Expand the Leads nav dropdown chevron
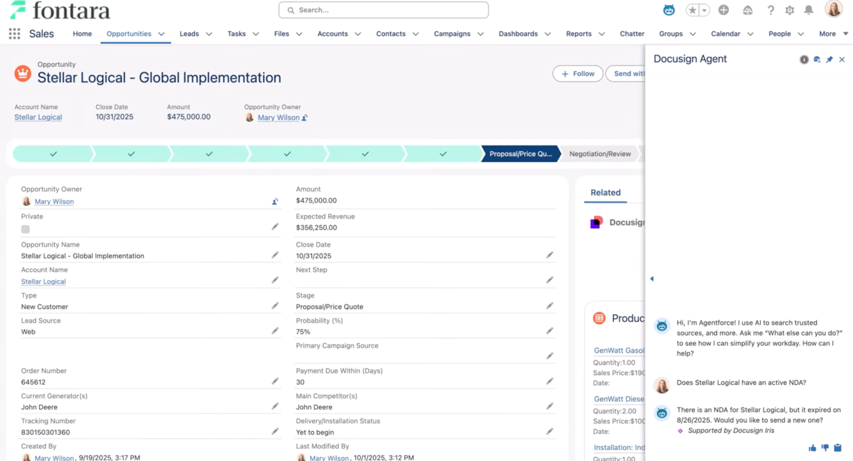Screen dimensions: 853x461 [x=209, y=34]
